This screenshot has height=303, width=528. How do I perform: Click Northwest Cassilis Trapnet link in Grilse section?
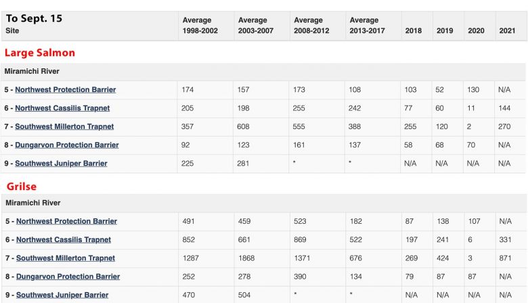(x=64, y=239)
